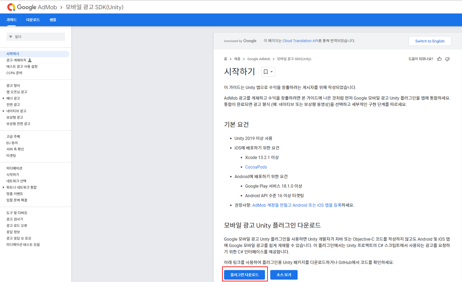Click the 고급 주제 section header

[13, 137]
